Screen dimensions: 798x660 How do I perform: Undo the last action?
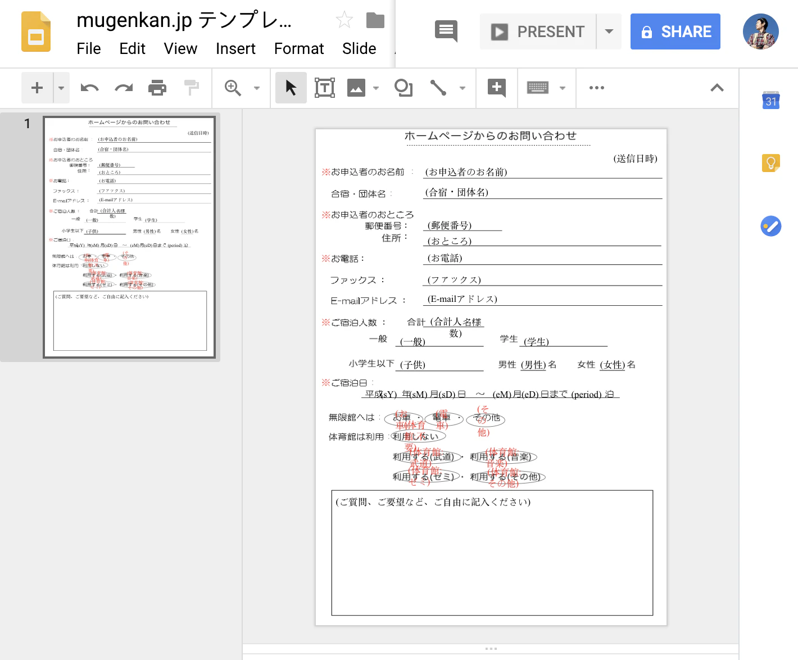coord(90,88)
